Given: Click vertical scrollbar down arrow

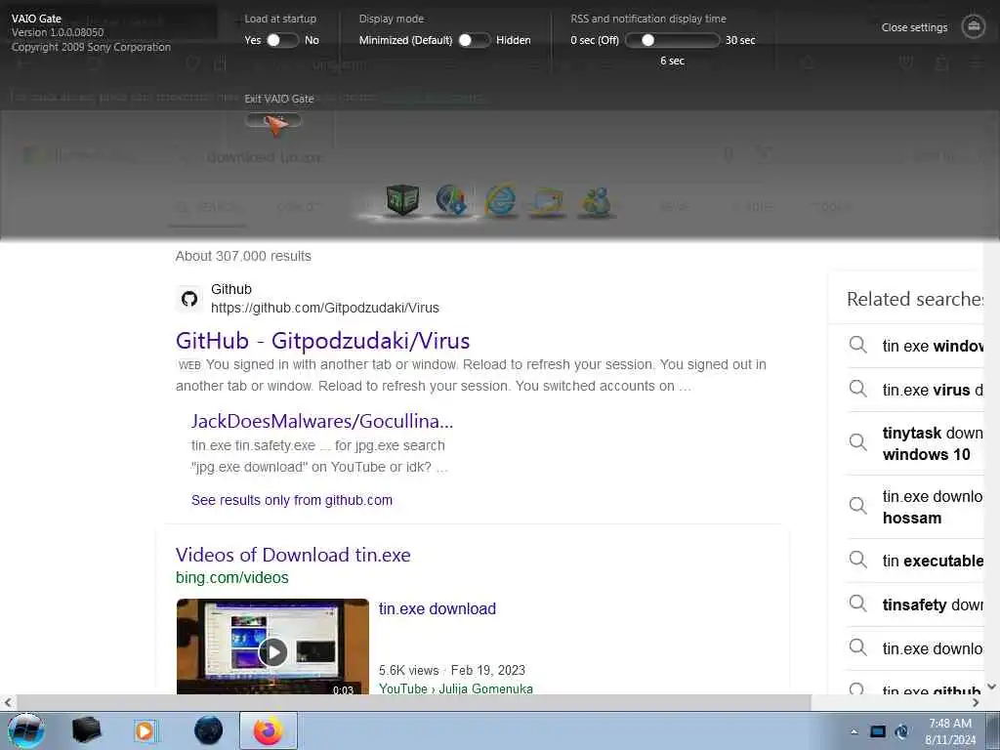Looking at the screenshot, I should (991, 687).
